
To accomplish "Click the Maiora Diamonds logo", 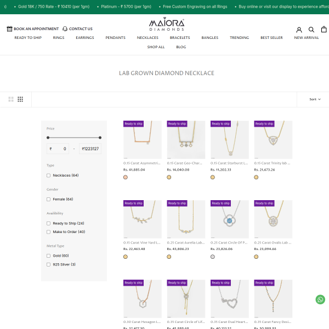I will (167, 25).
